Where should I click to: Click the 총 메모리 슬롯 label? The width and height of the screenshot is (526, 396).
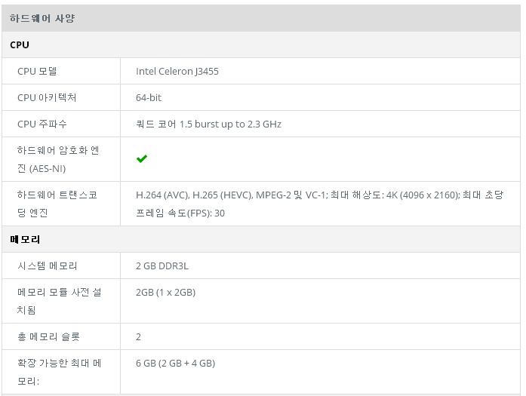[48, 336]
